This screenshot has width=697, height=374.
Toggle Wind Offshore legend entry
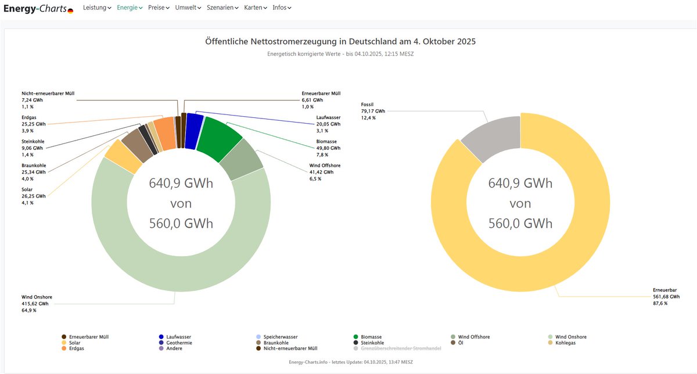472,337
